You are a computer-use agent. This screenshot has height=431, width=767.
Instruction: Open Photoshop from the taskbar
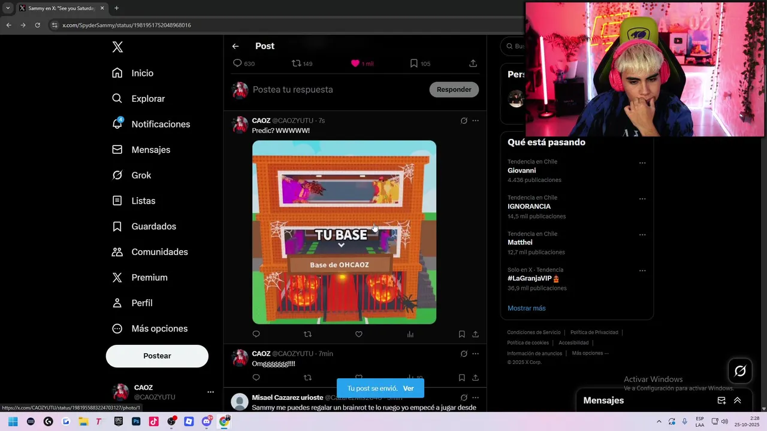(x=136, y=421)
